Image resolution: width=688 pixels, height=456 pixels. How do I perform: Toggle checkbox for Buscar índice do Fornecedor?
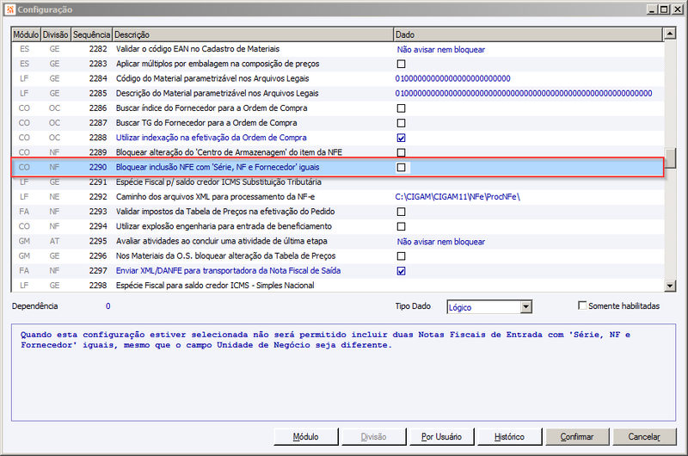401,108
